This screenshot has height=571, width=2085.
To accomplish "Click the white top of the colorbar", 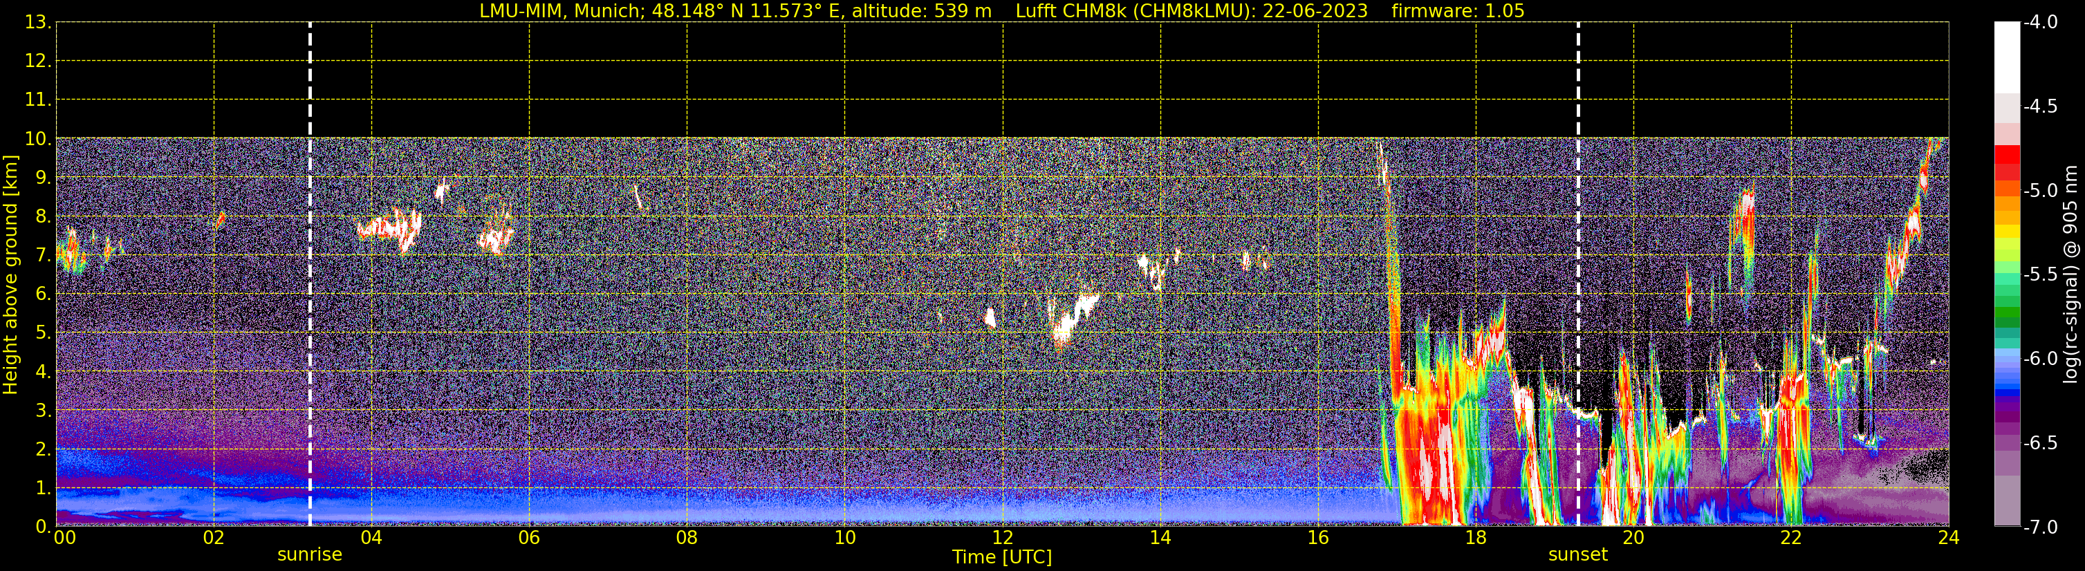I will [x=2006, y=57].
